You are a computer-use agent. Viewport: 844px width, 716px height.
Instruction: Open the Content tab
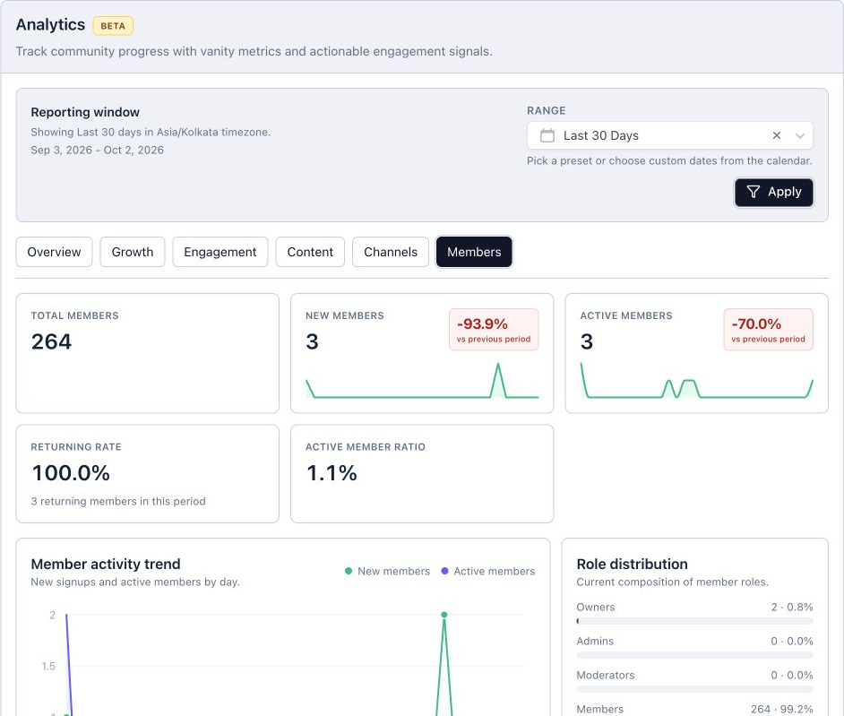(x=310, y=252)
